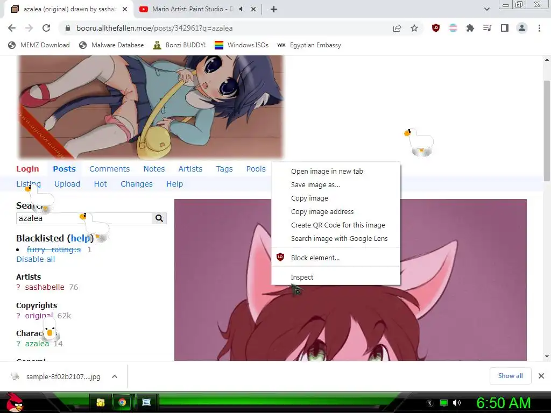
Task: Select the azalea (original) browser tab
Action: (x=69, y=9)
